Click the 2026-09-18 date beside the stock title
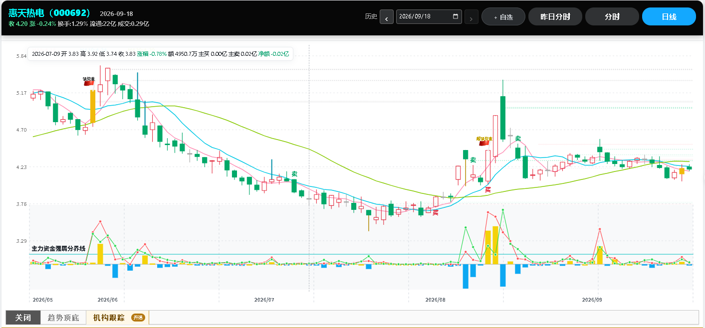 (x=116, y=13)
